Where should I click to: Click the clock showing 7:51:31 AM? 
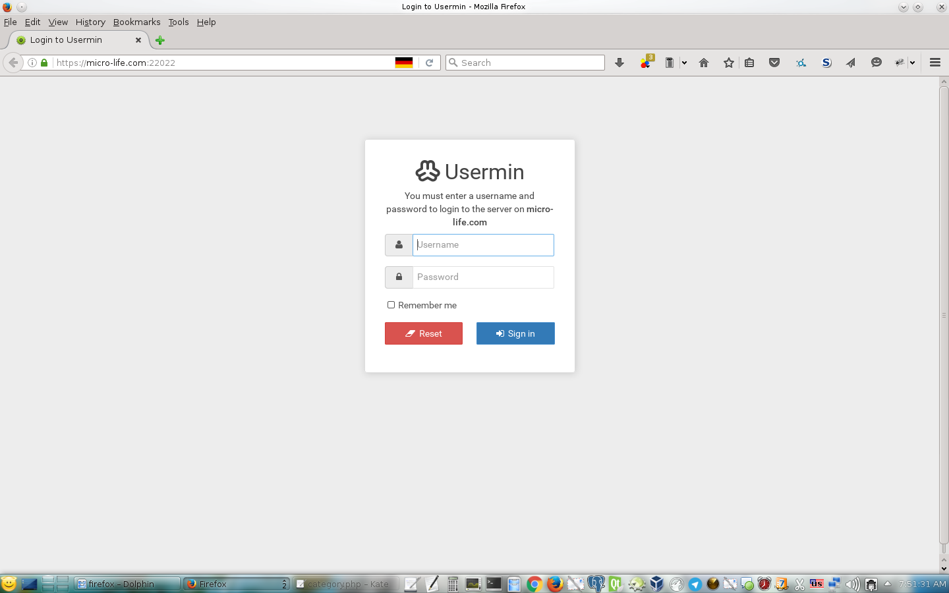[x=923, y=584]
